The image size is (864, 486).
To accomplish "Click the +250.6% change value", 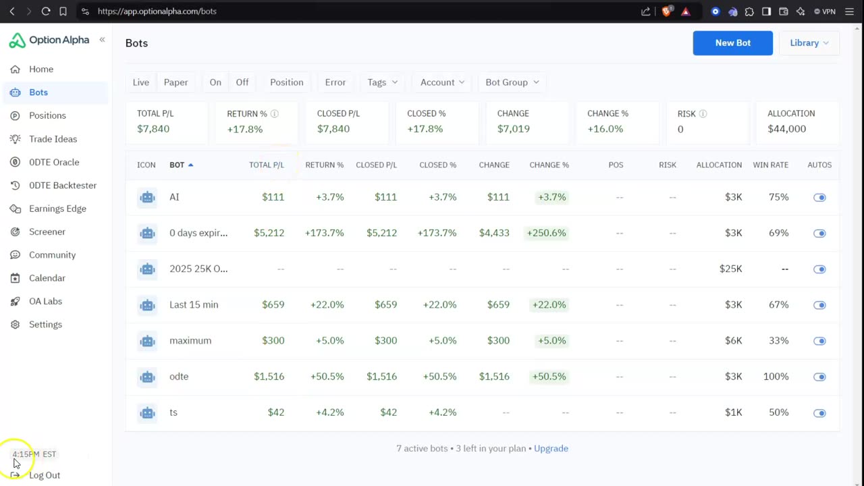I will [x=547, y=233].
